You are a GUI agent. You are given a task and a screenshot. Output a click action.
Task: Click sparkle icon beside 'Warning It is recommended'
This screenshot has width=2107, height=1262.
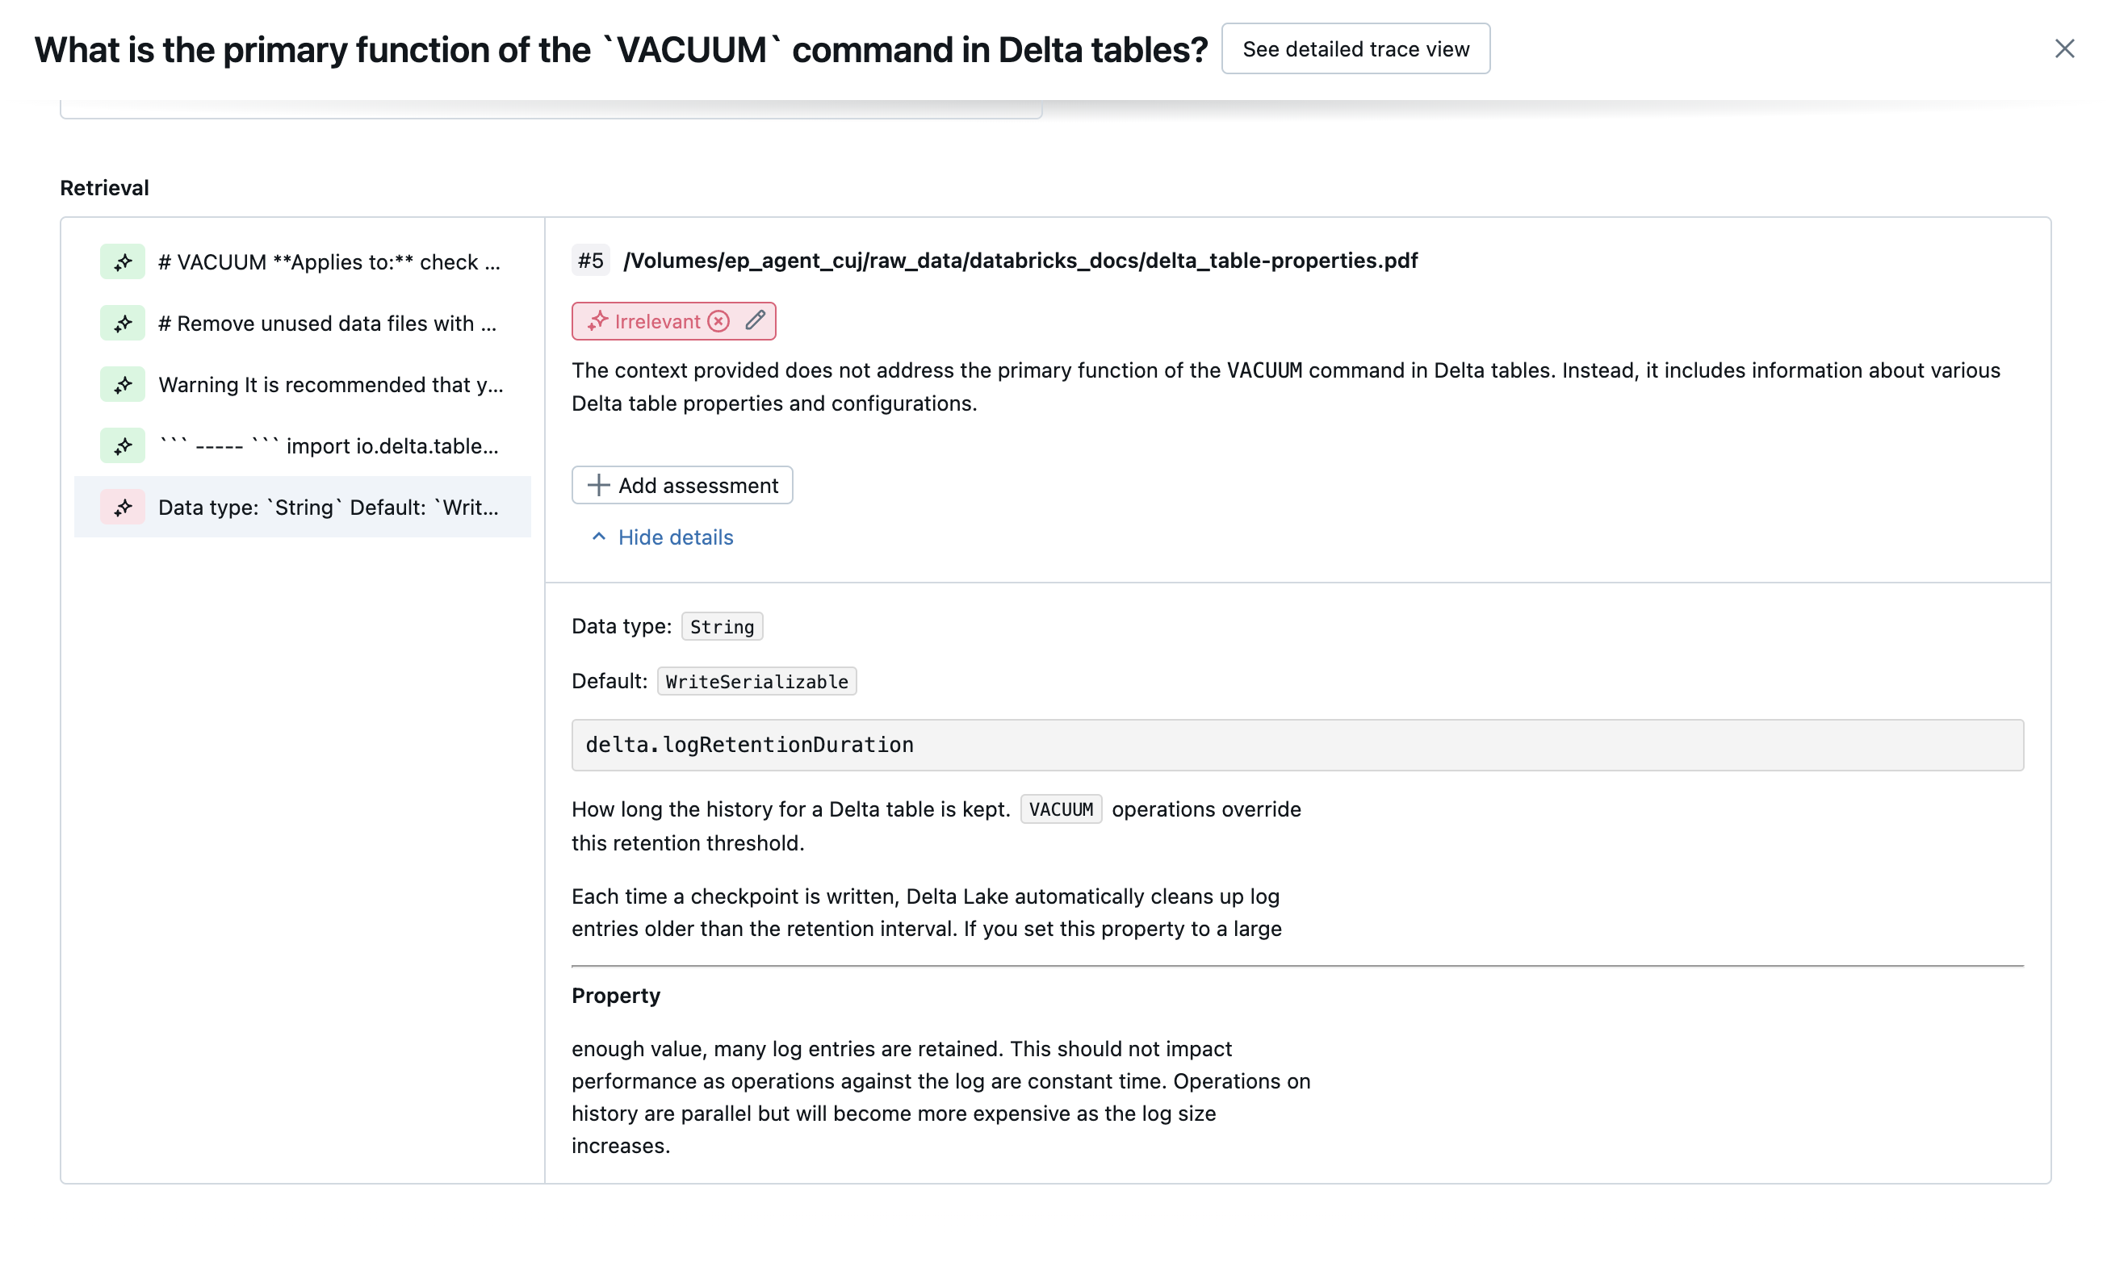coord(123,384)
